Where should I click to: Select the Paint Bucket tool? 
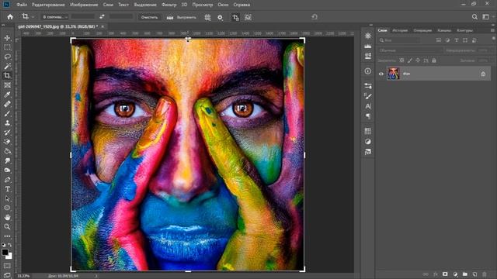click(7, 152)
